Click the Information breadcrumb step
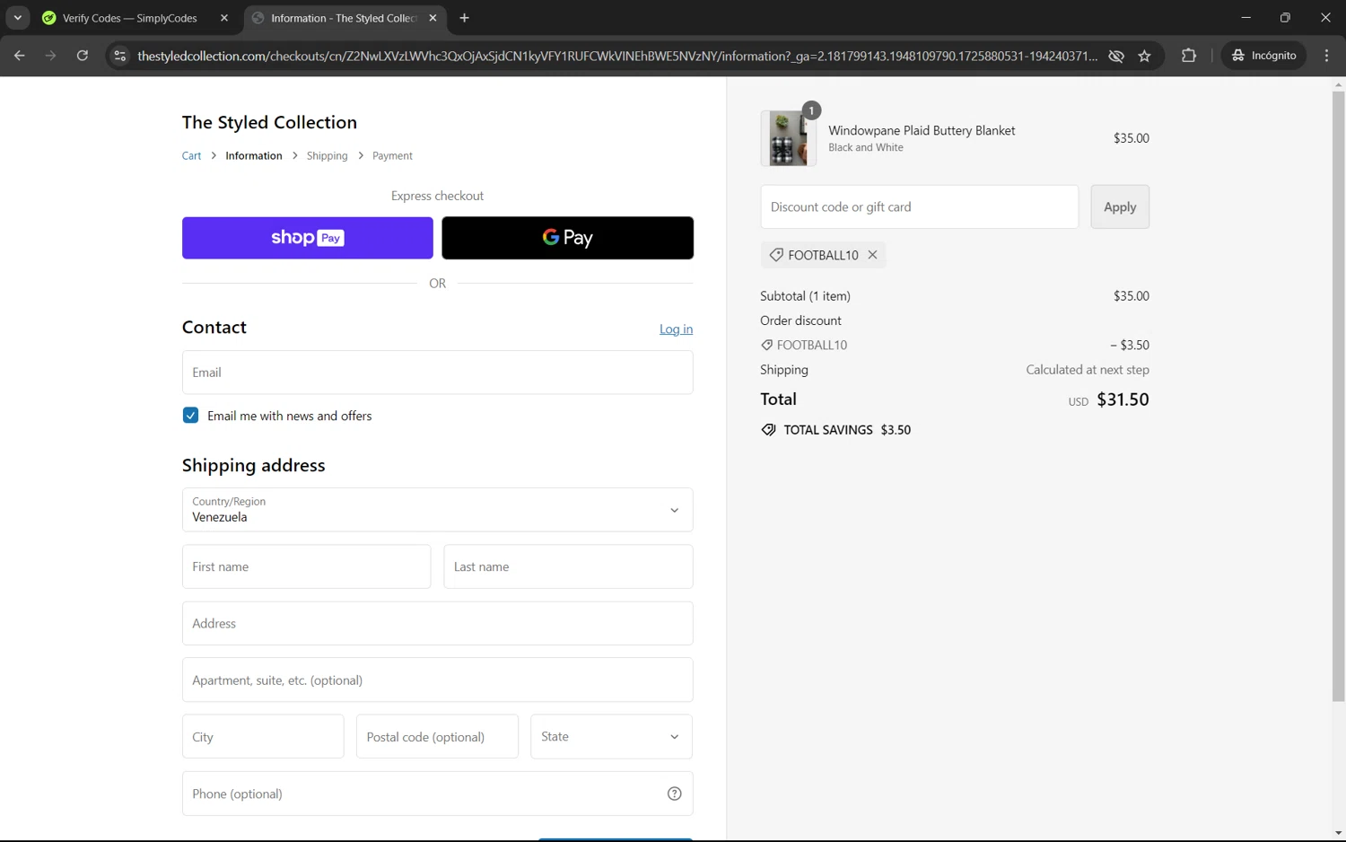This screenshot has height=842, width=1346. tap(254, 155)
